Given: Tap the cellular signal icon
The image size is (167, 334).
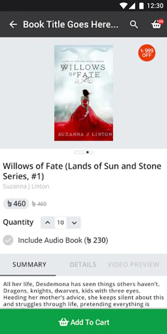Looking at the screenshot, I should [x=132, y=6].
